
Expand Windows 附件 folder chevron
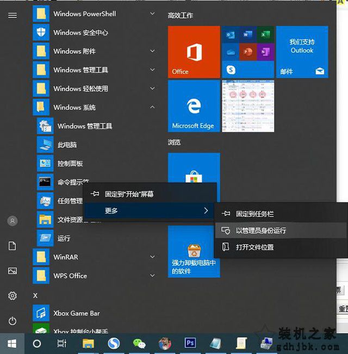pos(153,51)
